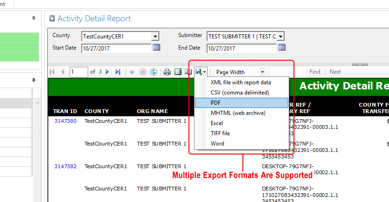Select CSV (comma delimited) export option

tap(240, 93)
